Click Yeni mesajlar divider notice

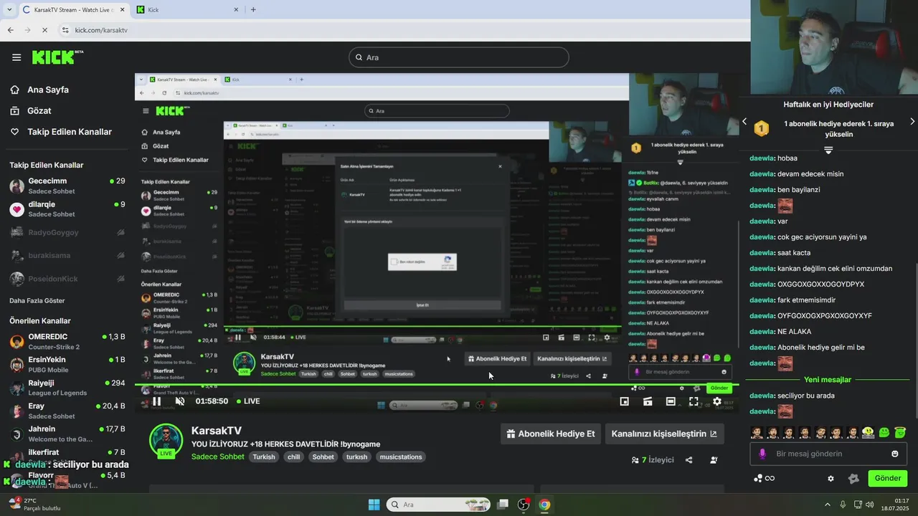click(828, 380)
